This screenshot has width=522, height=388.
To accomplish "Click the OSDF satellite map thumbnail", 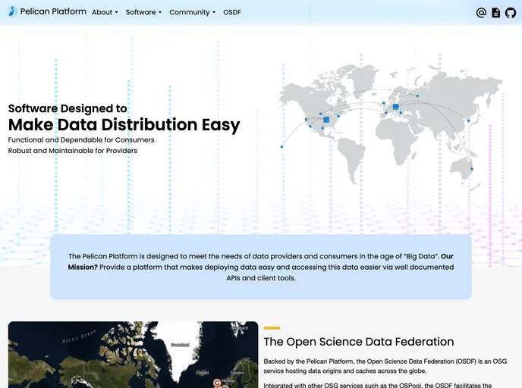I will (134, 355).
